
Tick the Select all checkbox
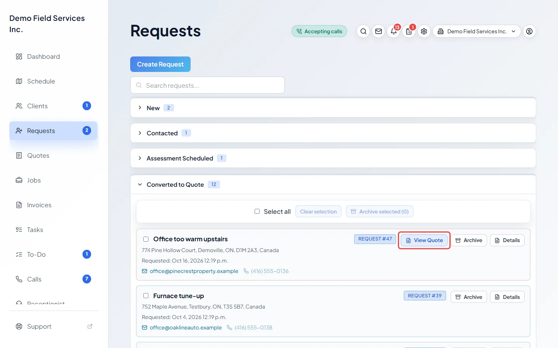tap(257, 212)
